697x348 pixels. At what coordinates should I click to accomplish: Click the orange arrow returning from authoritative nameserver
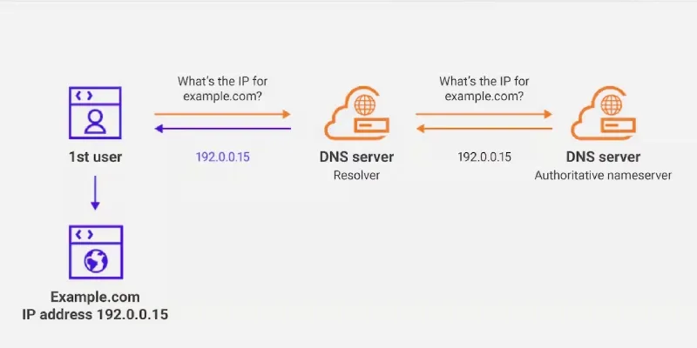pyautogui.click(x=484, y=130)
